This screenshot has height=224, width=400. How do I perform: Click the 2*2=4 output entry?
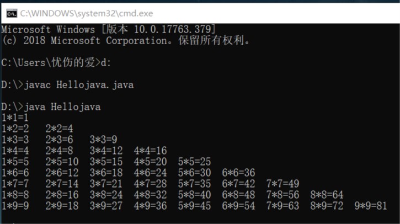(x=59, y=129)
